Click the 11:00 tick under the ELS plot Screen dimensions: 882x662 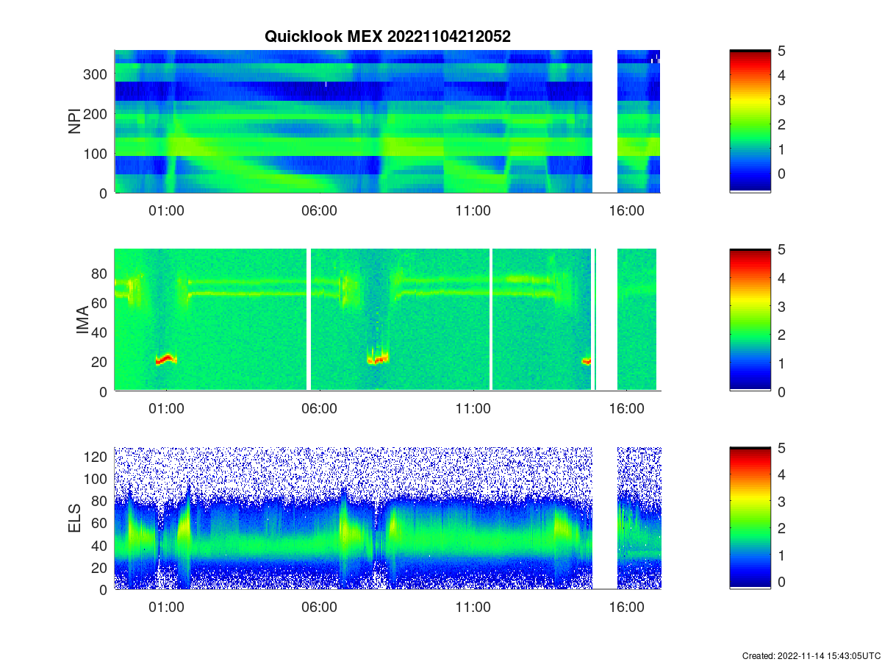tap(473, 608)
